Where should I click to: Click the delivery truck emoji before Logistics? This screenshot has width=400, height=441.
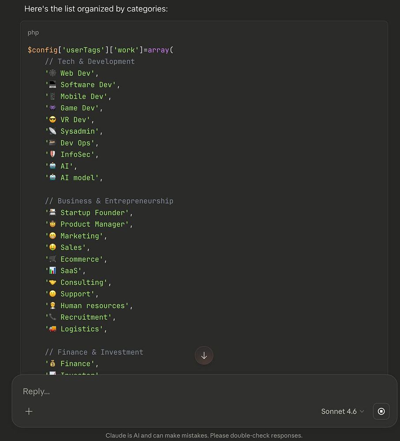[52, 329]
